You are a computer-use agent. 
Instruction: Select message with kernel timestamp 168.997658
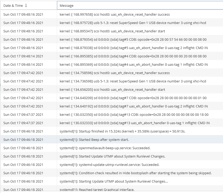pyautogui.click(x=115, y=14)
